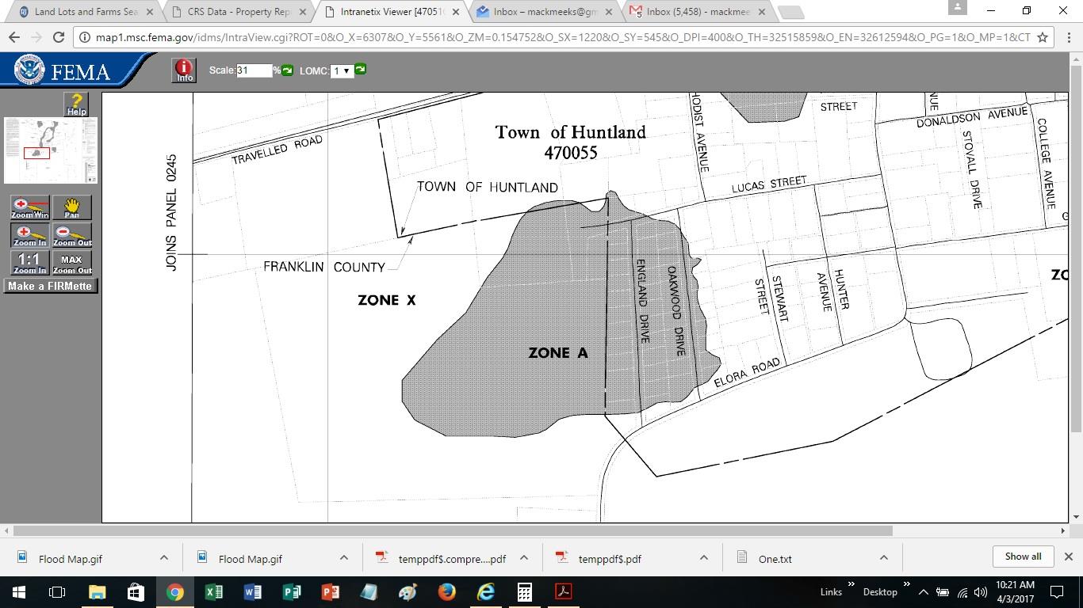Expand options for temppdf$.pdf download
Image resolution: width=1083 pixels, height=608 pixels.
click(x=703, y=558)
